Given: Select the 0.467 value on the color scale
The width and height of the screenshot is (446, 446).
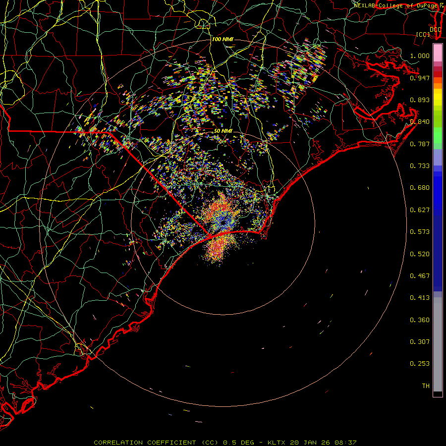Looking at the screenshot, I should (x=420, y=276).
